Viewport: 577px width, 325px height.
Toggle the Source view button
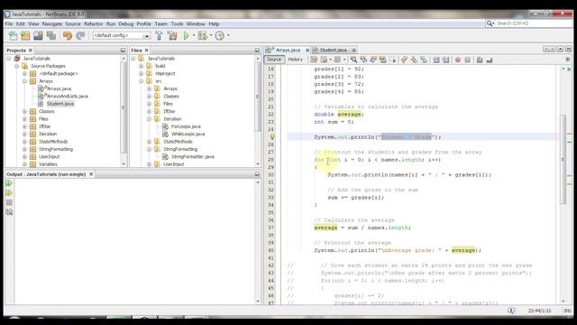click(x=274, y=60)
